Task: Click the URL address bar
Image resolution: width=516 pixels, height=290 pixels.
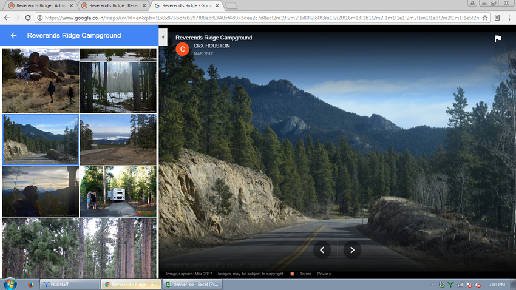Action: [x=255, y=18]
